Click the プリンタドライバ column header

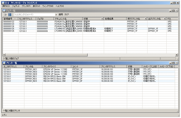coord(57,67)
